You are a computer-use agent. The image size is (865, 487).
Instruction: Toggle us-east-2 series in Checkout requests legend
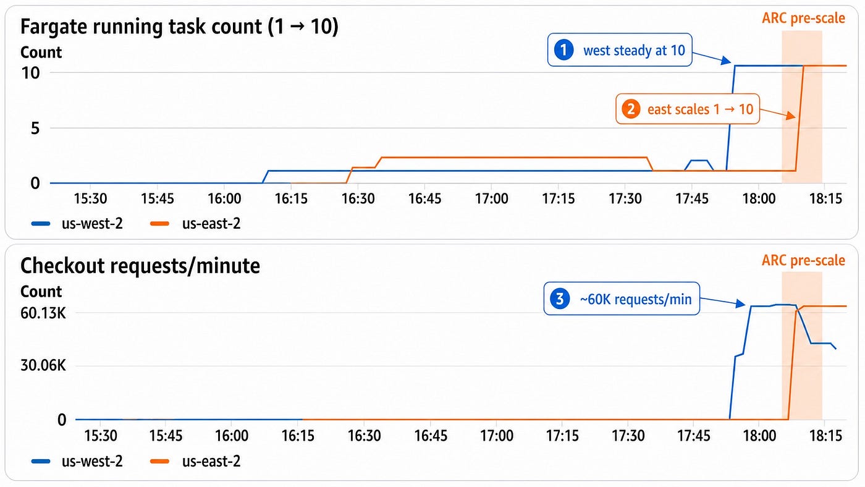tap(195, 460)
